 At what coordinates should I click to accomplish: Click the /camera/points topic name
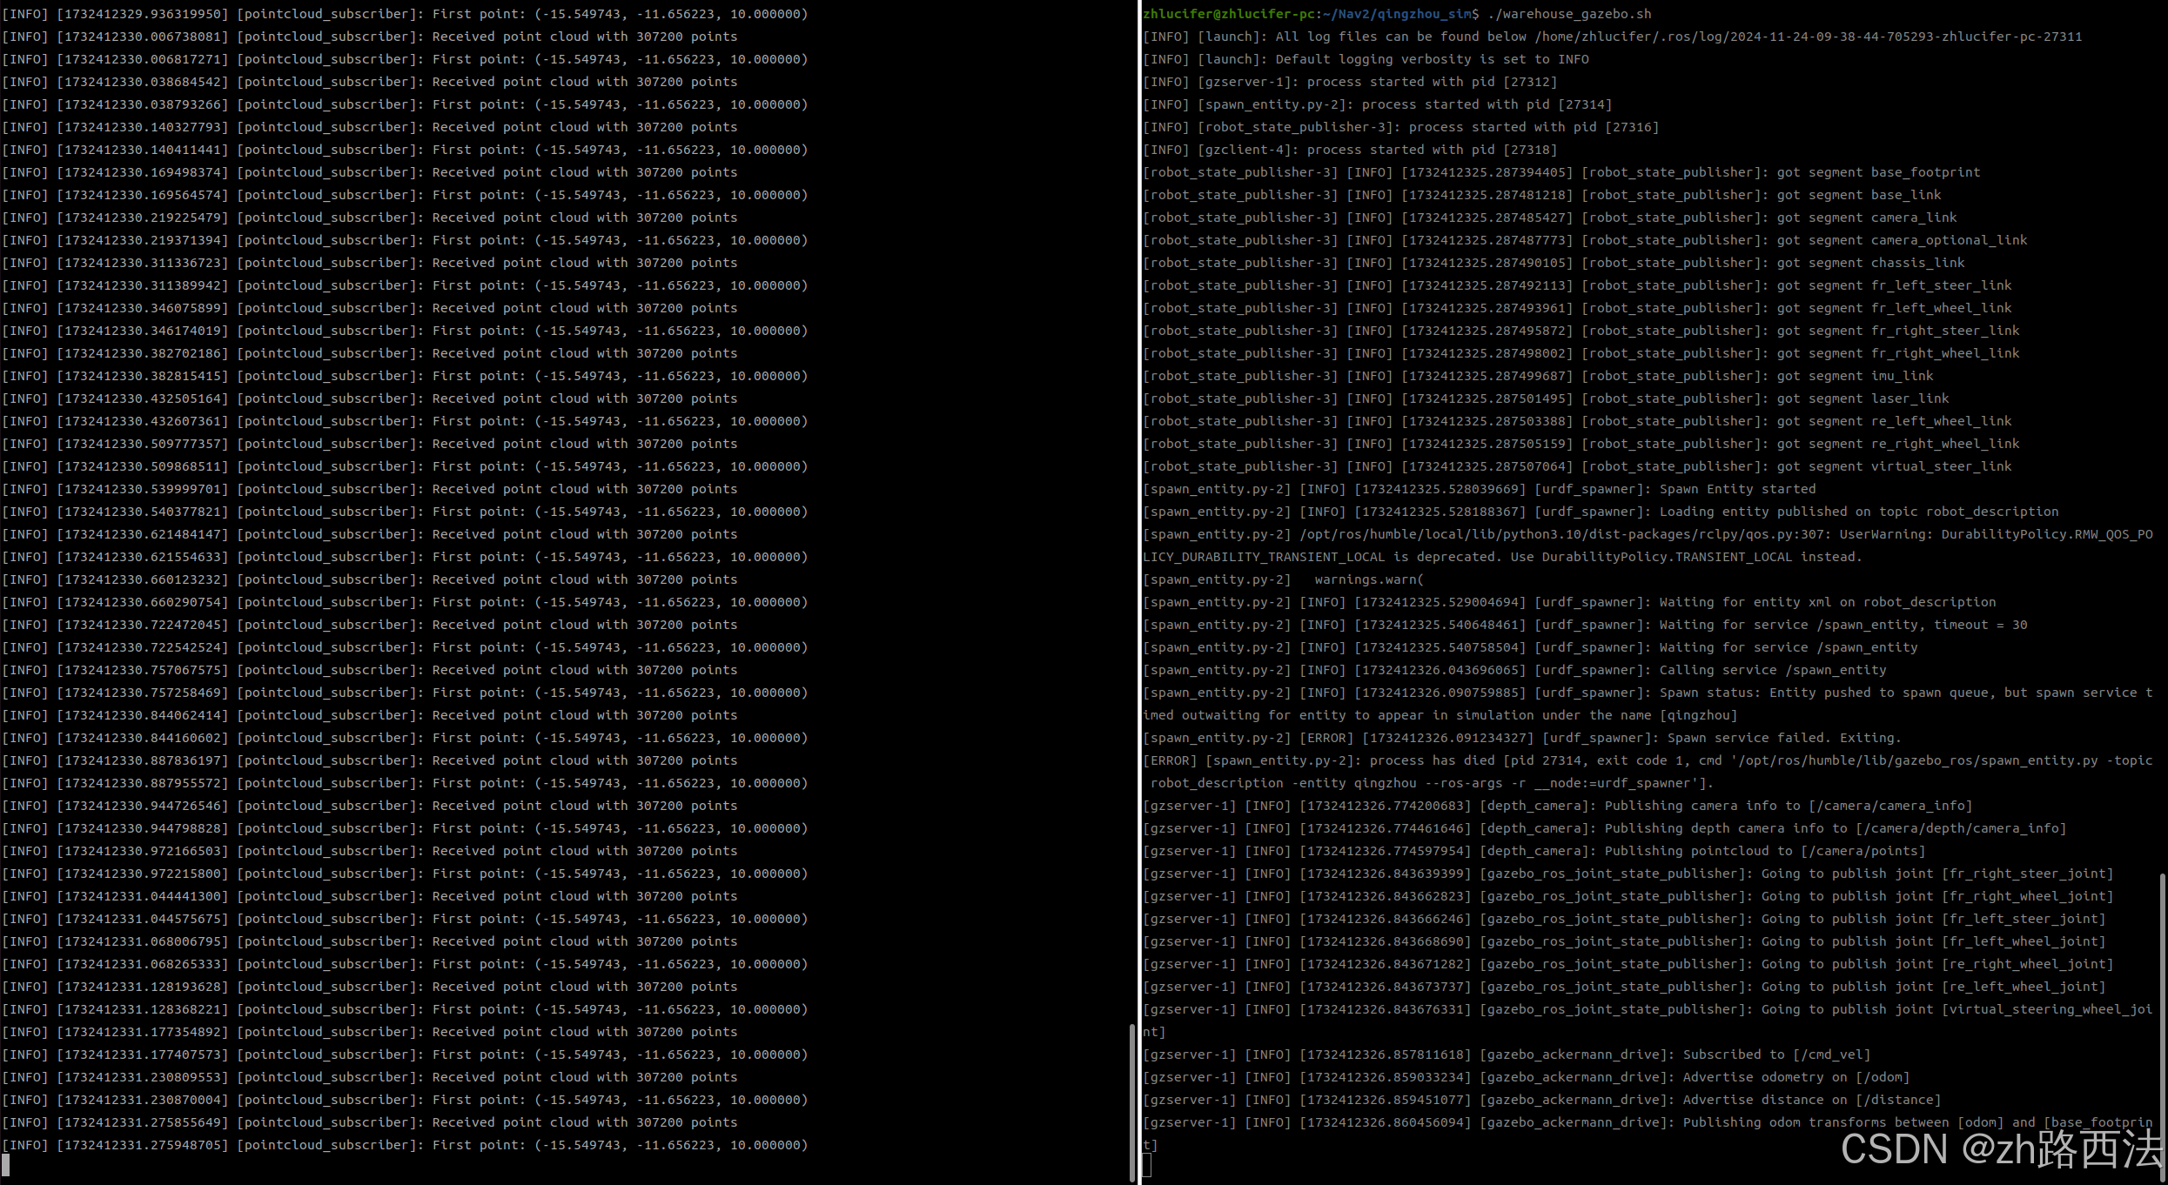(x=1863, y=851)
